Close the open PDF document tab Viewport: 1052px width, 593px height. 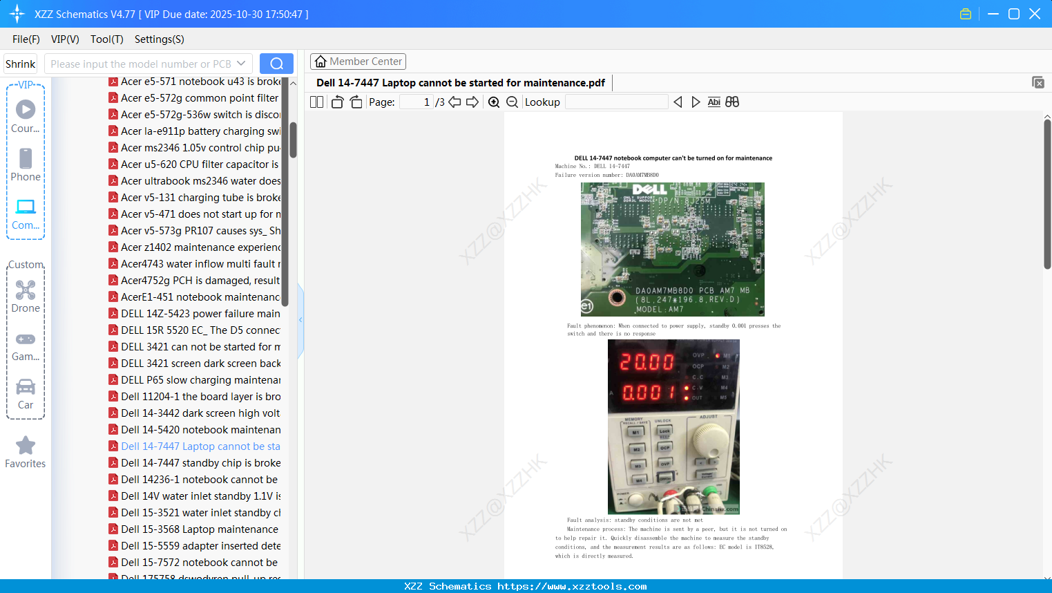click(x=1038, y=82)
